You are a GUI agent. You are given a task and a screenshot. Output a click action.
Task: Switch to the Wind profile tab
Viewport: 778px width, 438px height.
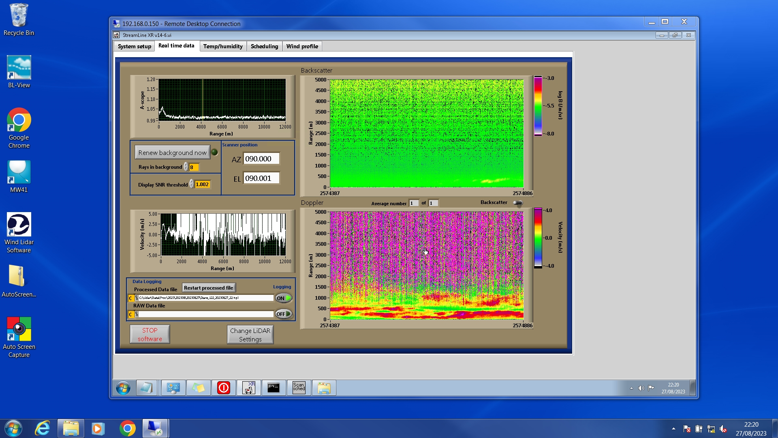(x=302, y=46)
